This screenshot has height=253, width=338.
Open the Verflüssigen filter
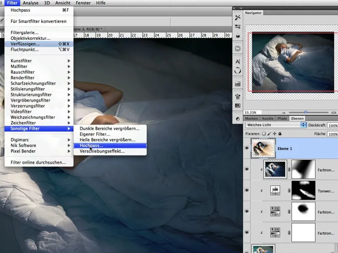pyautogui.click(x=25, y=44)
